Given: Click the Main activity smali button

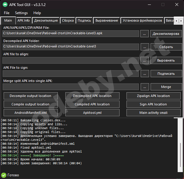Looking at the screenshot, I should [x=154, y=113].
